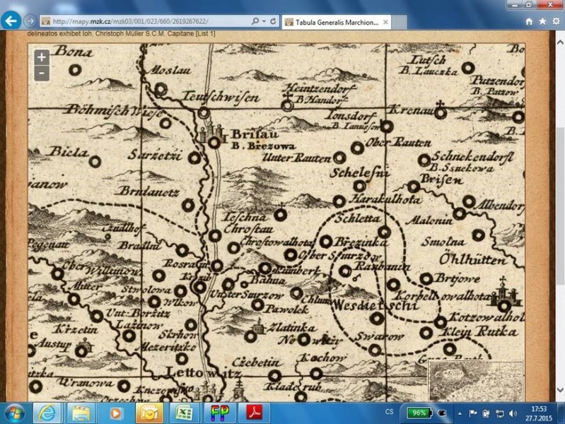Open address bar dropdown arrow
Screen dimensions: 565x424
(264, 21)
